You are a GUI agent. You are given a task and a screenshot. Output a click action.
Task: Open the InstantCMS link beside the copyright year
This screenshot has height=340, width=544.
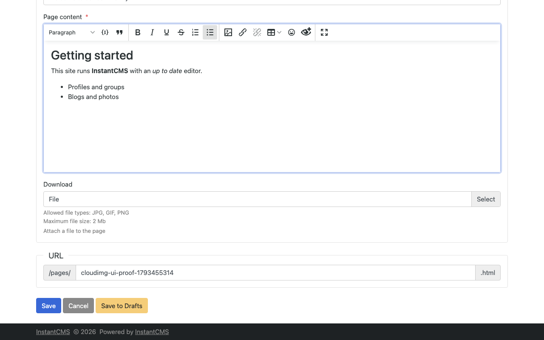pos(53,332)
